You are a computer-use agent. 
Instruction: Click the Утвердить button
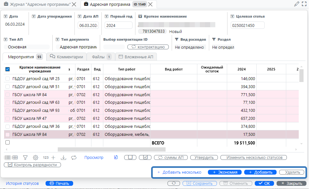tap(204, 158)
